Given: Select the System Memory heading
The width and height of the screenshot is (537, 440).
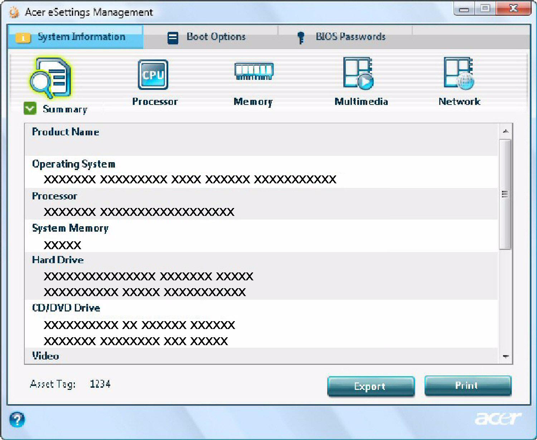Looking at the screenshot, I should point(70,228).
